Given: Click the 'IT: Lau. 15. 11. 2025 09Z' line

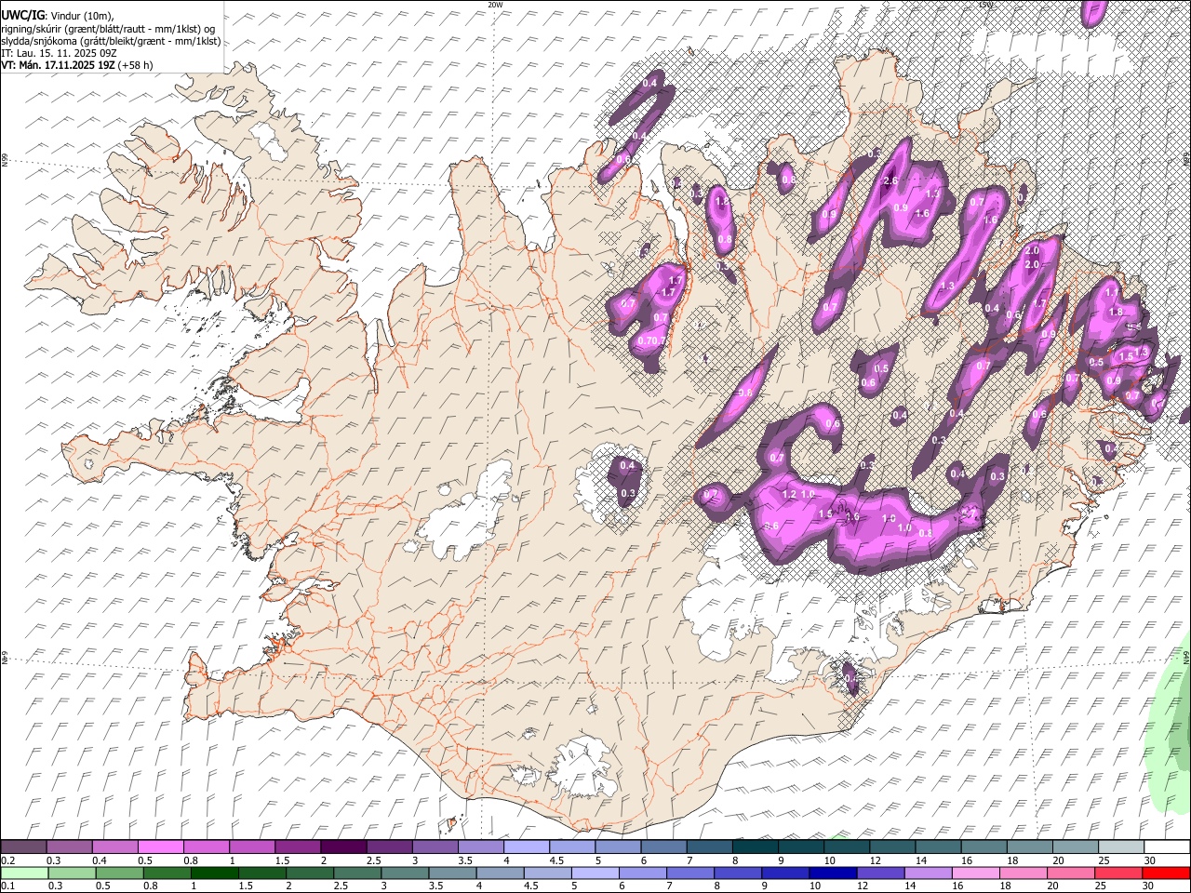Looking at the screenshot, I should (58, 53).
